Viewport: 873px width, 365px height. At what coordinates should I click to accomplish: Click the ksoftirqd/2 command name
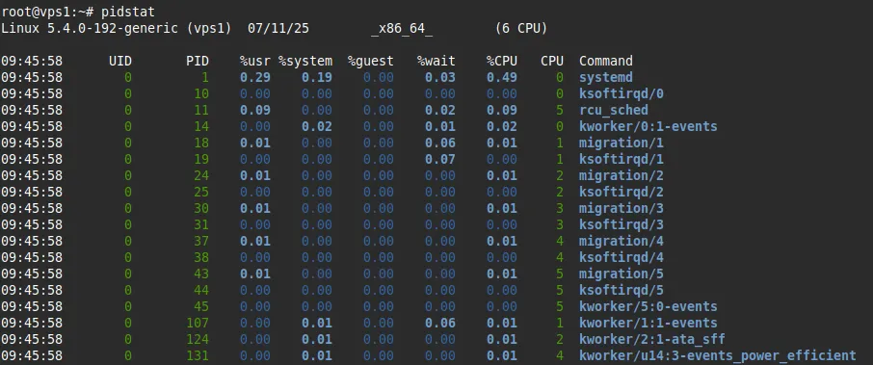pos(622,192)
